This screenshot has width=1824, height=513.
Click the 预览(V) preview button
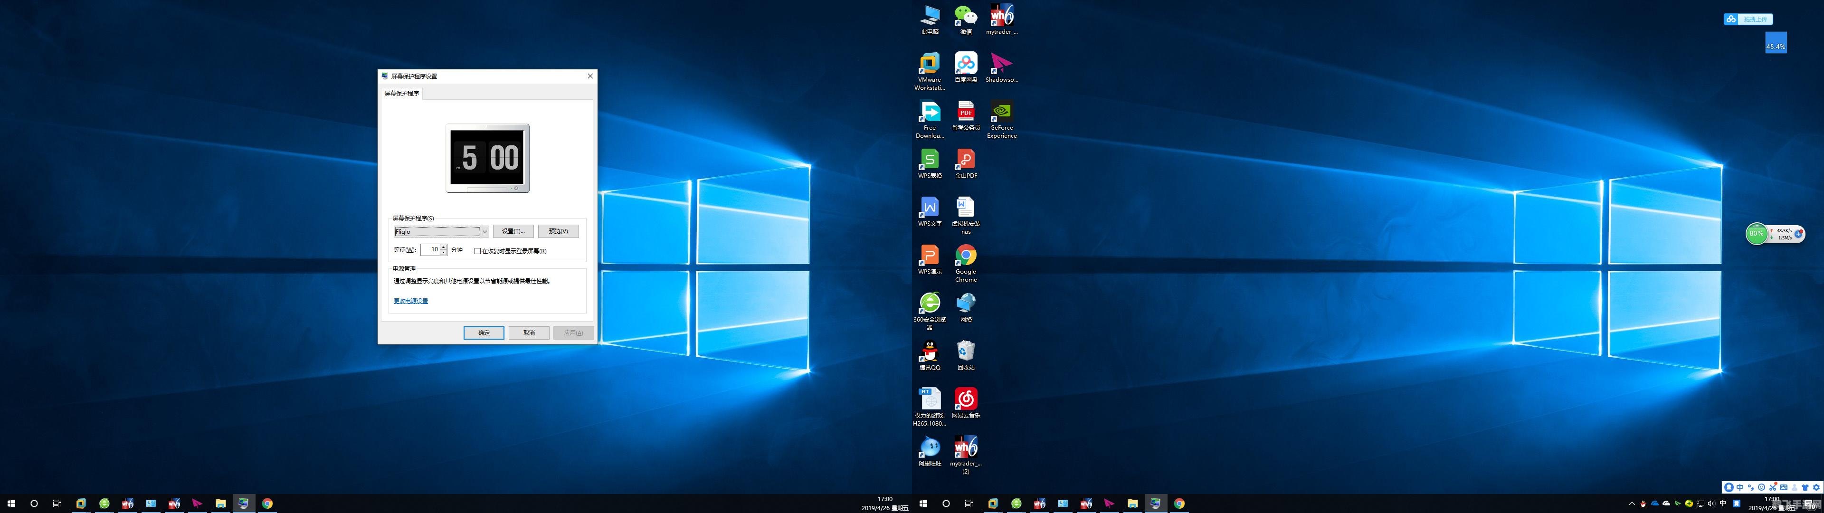pos(558,232)
